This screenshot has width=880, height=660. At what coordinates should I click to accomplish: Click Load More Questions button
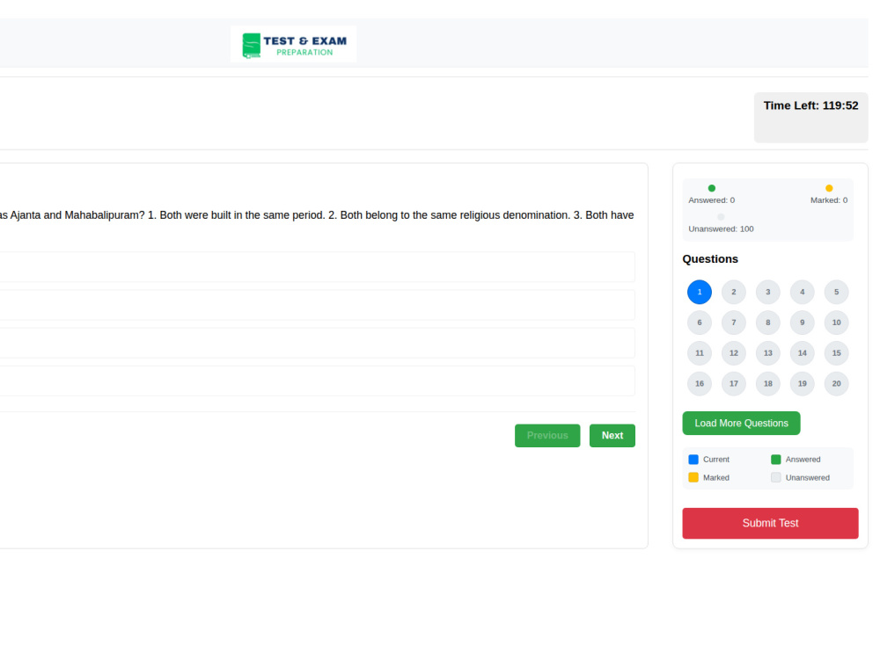[741, 423]
